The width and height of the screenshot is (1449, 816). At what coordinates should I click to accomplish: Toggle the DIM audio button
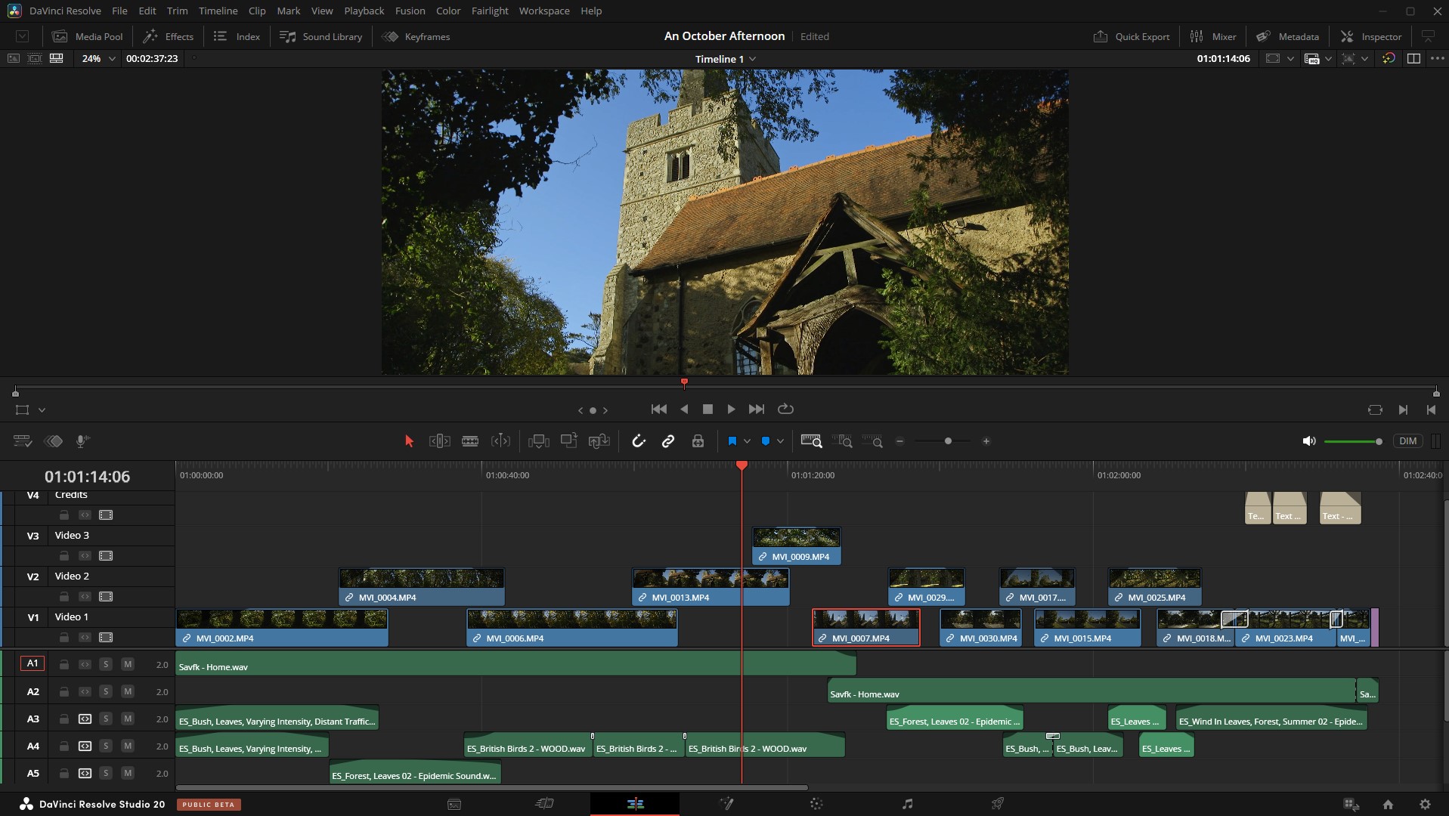1407,441
